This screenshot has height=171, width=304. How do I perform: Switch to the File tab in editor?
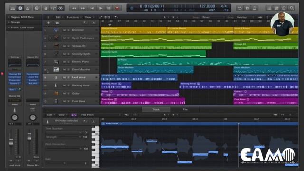coord(185,110)
